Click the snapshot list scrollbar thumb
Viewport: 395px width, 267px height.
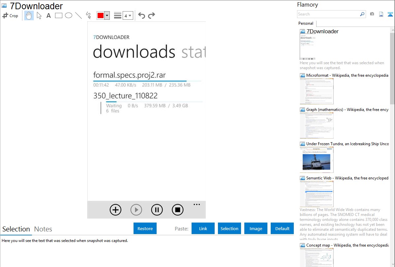coord(392,68)
